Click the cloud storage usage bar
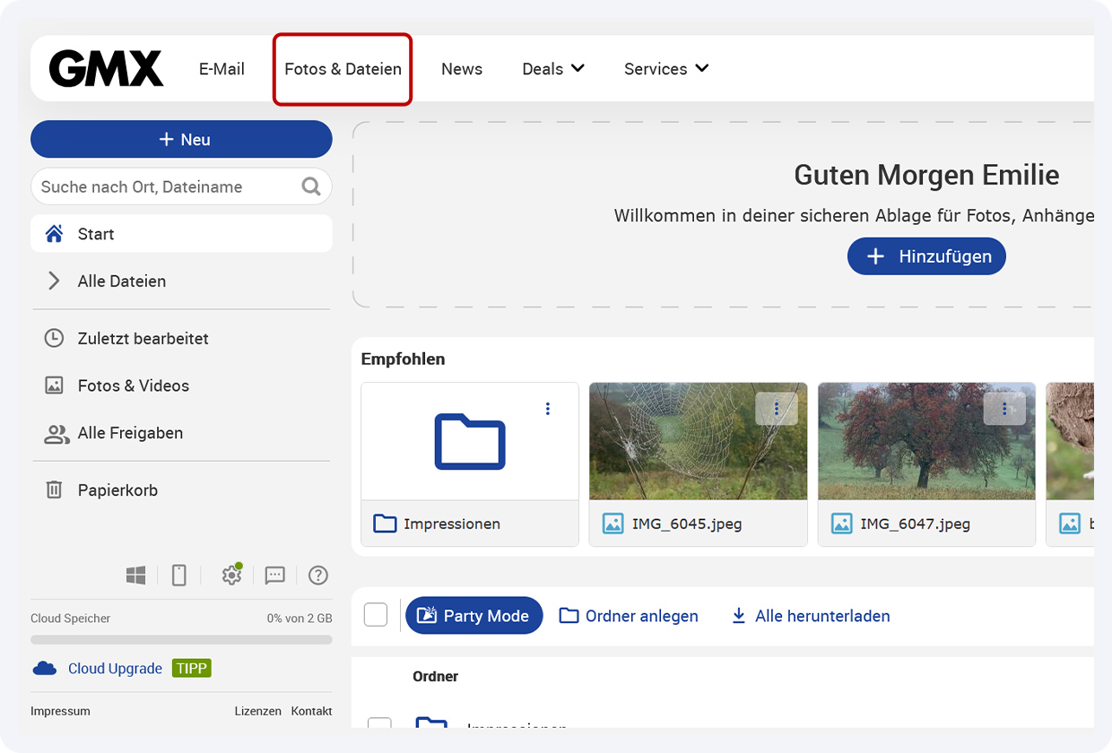The image size is (1112, 753). [181, 639]
